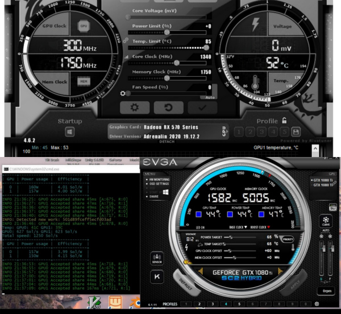
Task: Save Afterburner profile with floppy disk icon
Action: tap(296, 132)
